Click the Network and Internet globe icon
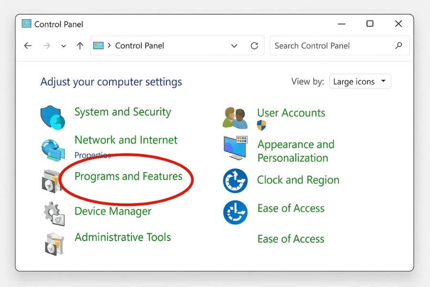 click(x=53, y=150)
